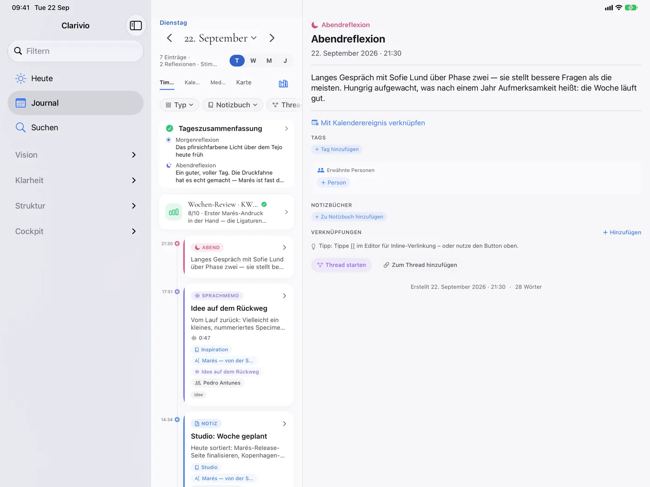Click the Pedro Antunes person chip
650x487 pixels.
[218, 383]
